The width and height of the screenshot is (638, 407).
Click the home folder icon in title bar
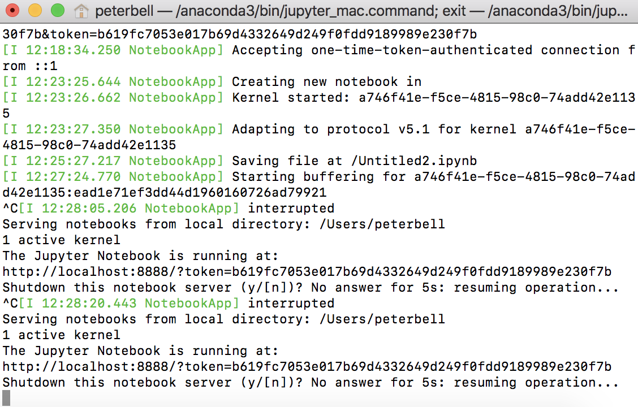81,11
